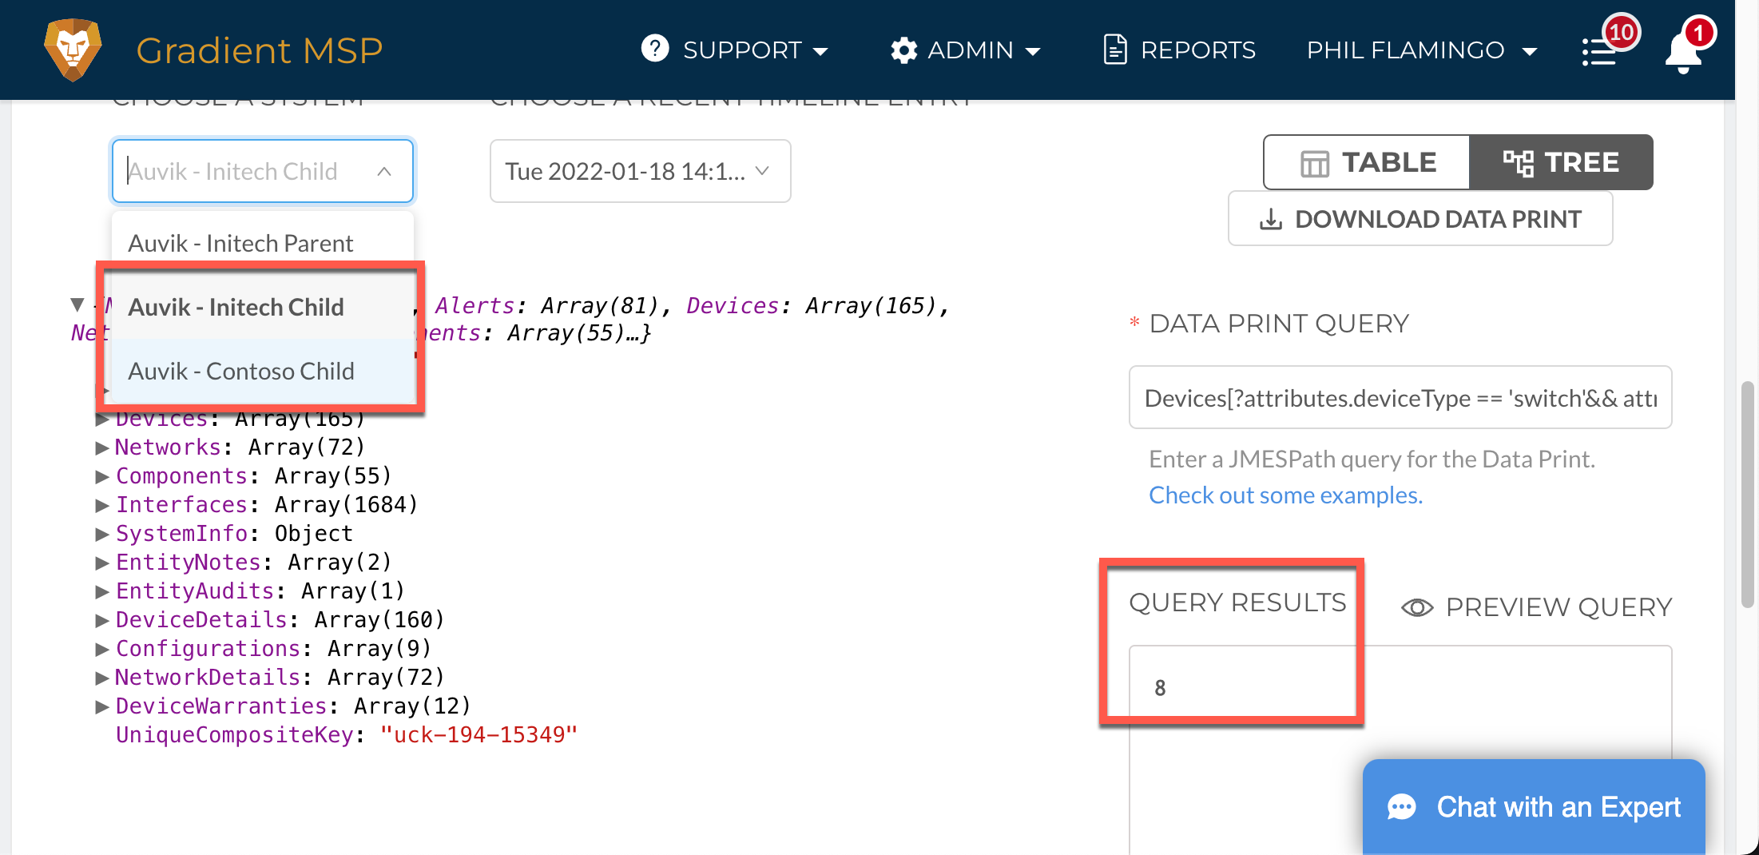Expand the Components array node

pos(102,476)
